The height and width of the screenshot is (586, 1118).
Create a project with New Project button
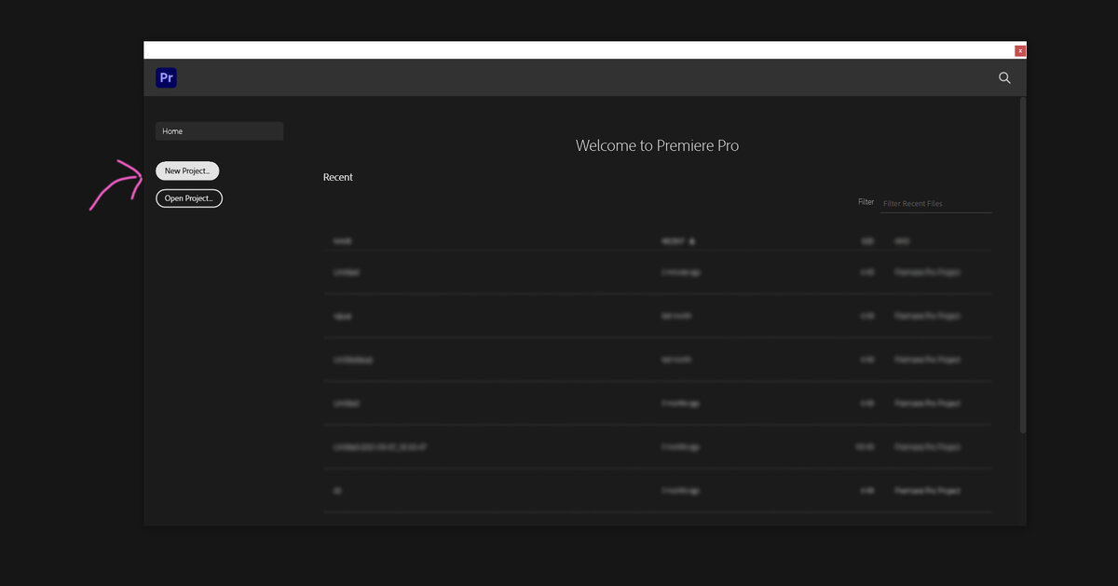point(187,170)
